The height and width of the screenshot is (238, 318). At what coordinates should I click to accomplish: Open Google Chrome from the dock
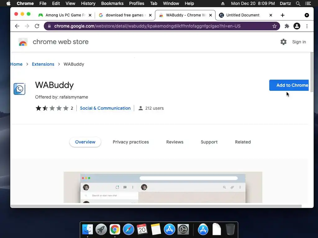click(x=115, y=230)
